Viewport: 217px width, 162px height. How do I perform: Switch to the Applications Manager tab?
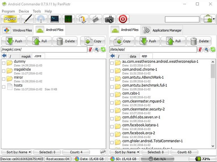pyautogui.click(x=162, y=30)
